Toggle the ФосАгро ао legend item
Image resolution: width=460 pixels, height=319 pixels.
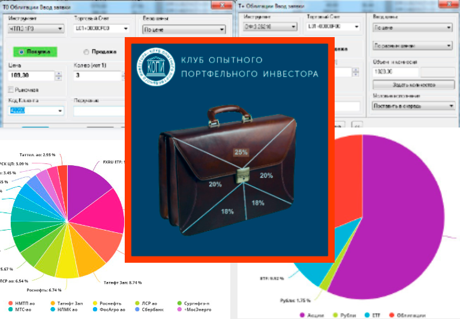109,309
